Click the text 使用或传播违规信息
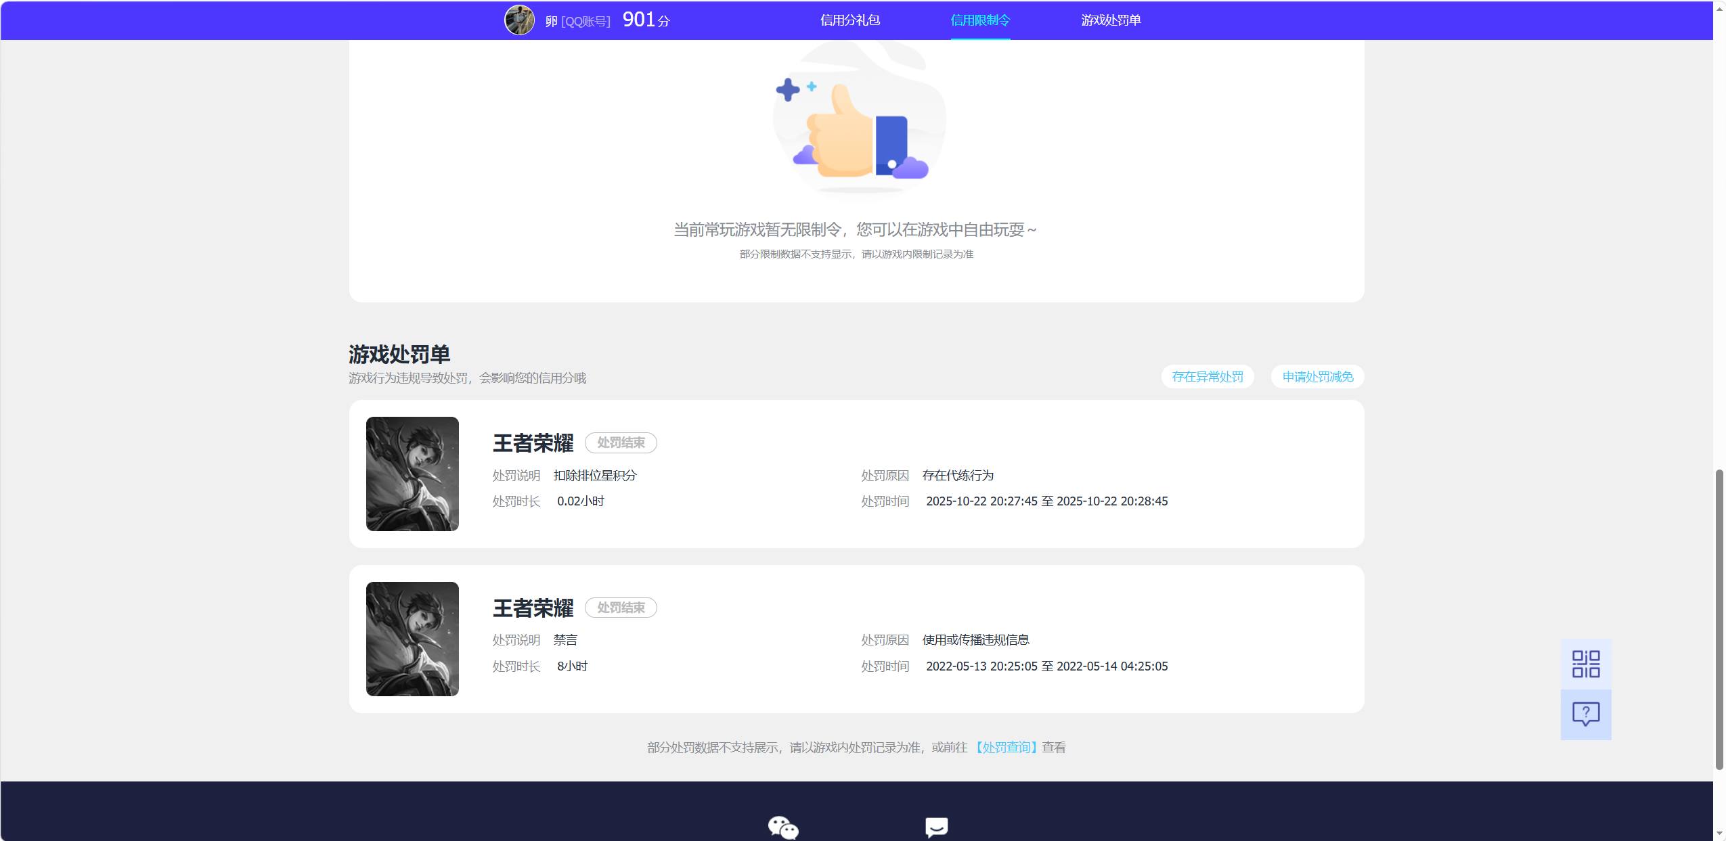 (x=975, y=640)
